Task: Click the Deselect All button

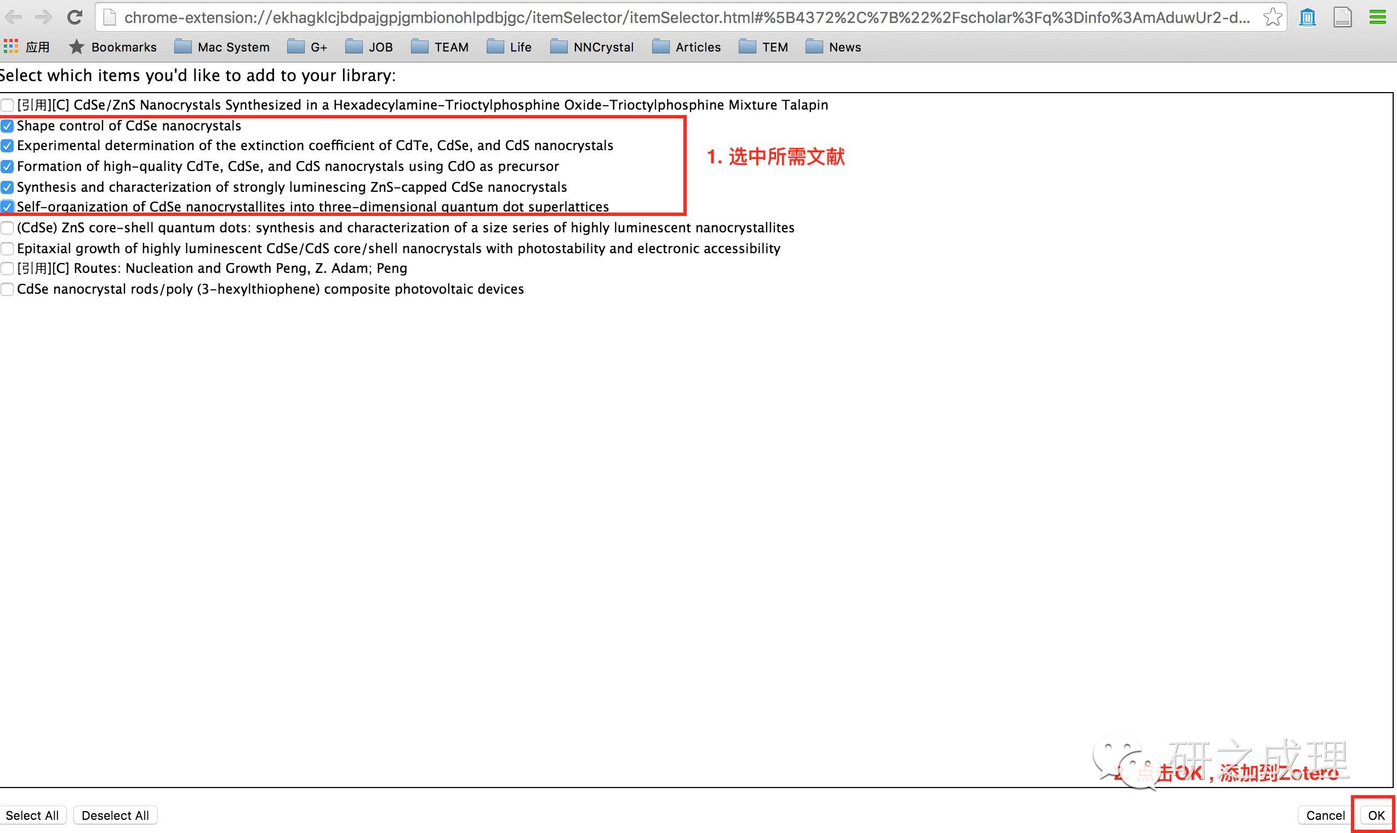Action: [115, 815]
